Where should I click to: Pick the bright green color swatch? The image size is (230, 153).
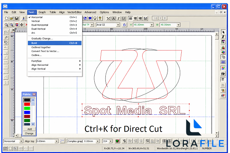[27, 108]
